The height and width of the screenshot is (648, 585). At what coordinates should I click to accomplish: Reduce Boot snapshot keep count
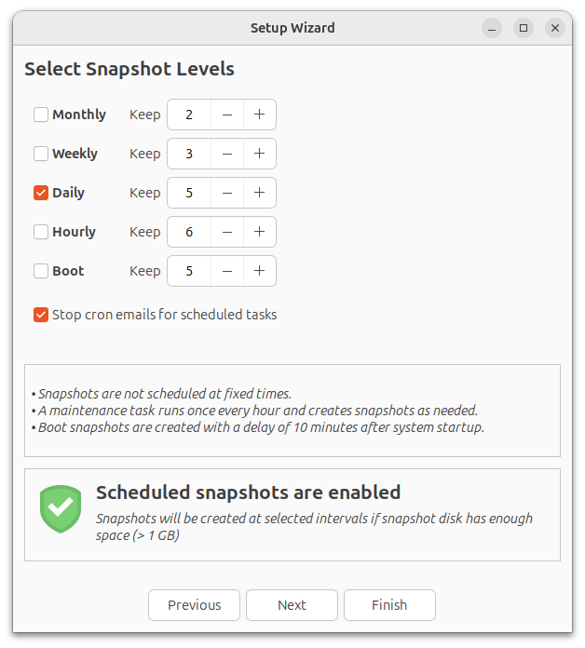pyautogui.click(x=226, y=271)
